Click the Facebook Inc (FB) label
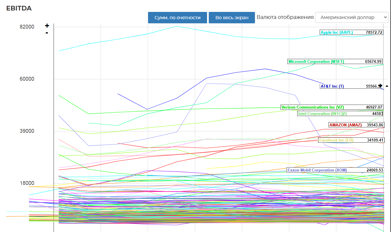 pyautogui.click(x=336, y=140)
